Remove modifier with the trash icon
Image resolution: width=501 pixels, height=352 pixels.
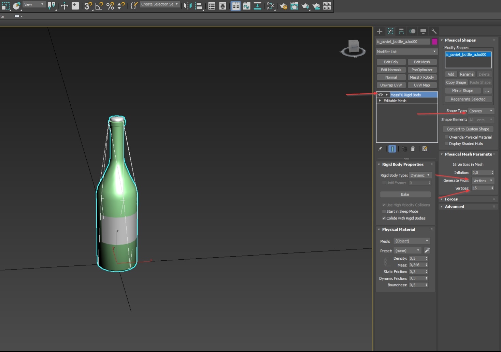point(413,149)
